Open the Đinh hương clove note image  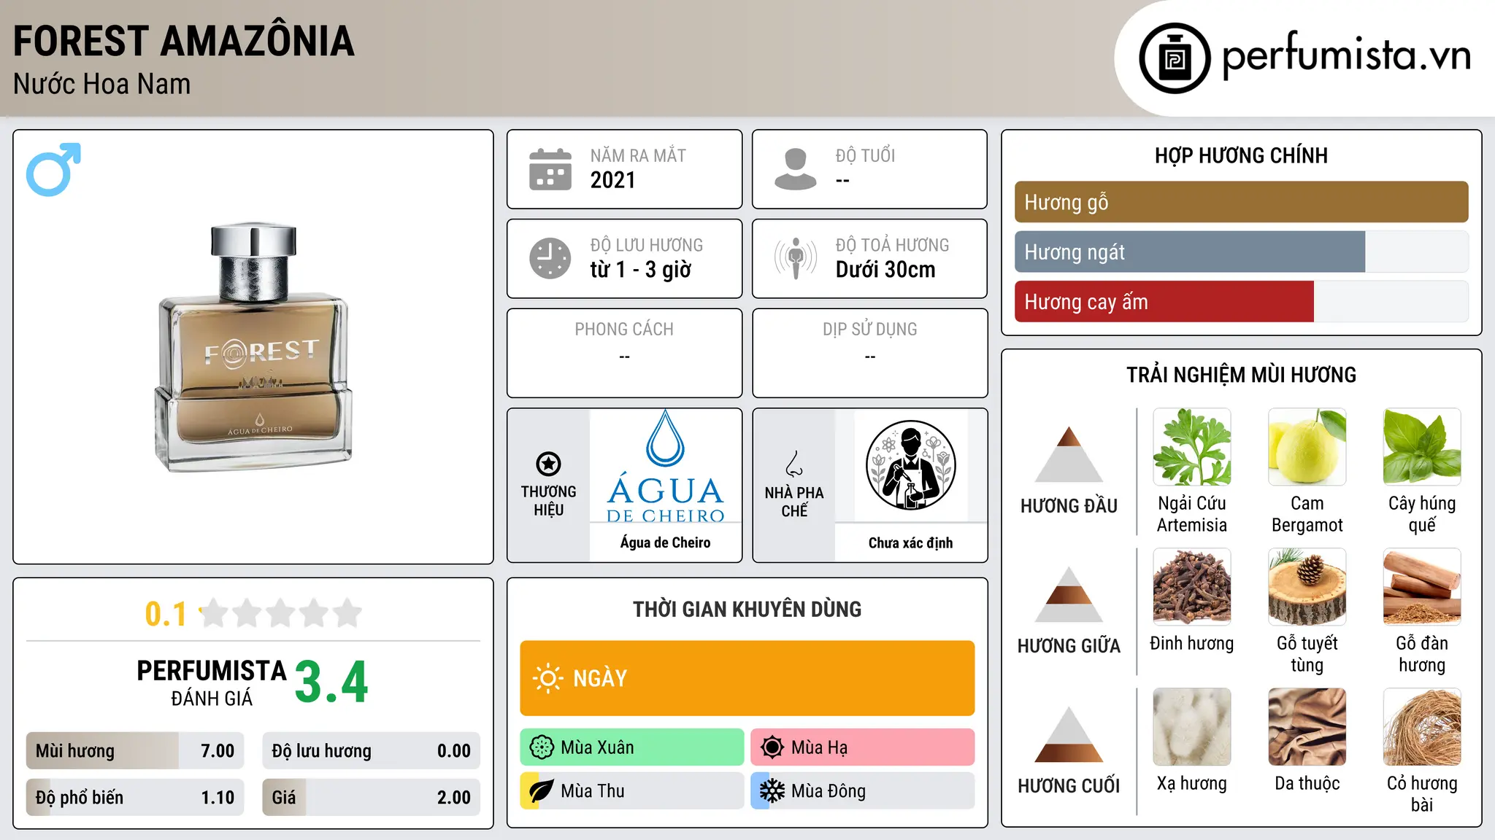1192,587
